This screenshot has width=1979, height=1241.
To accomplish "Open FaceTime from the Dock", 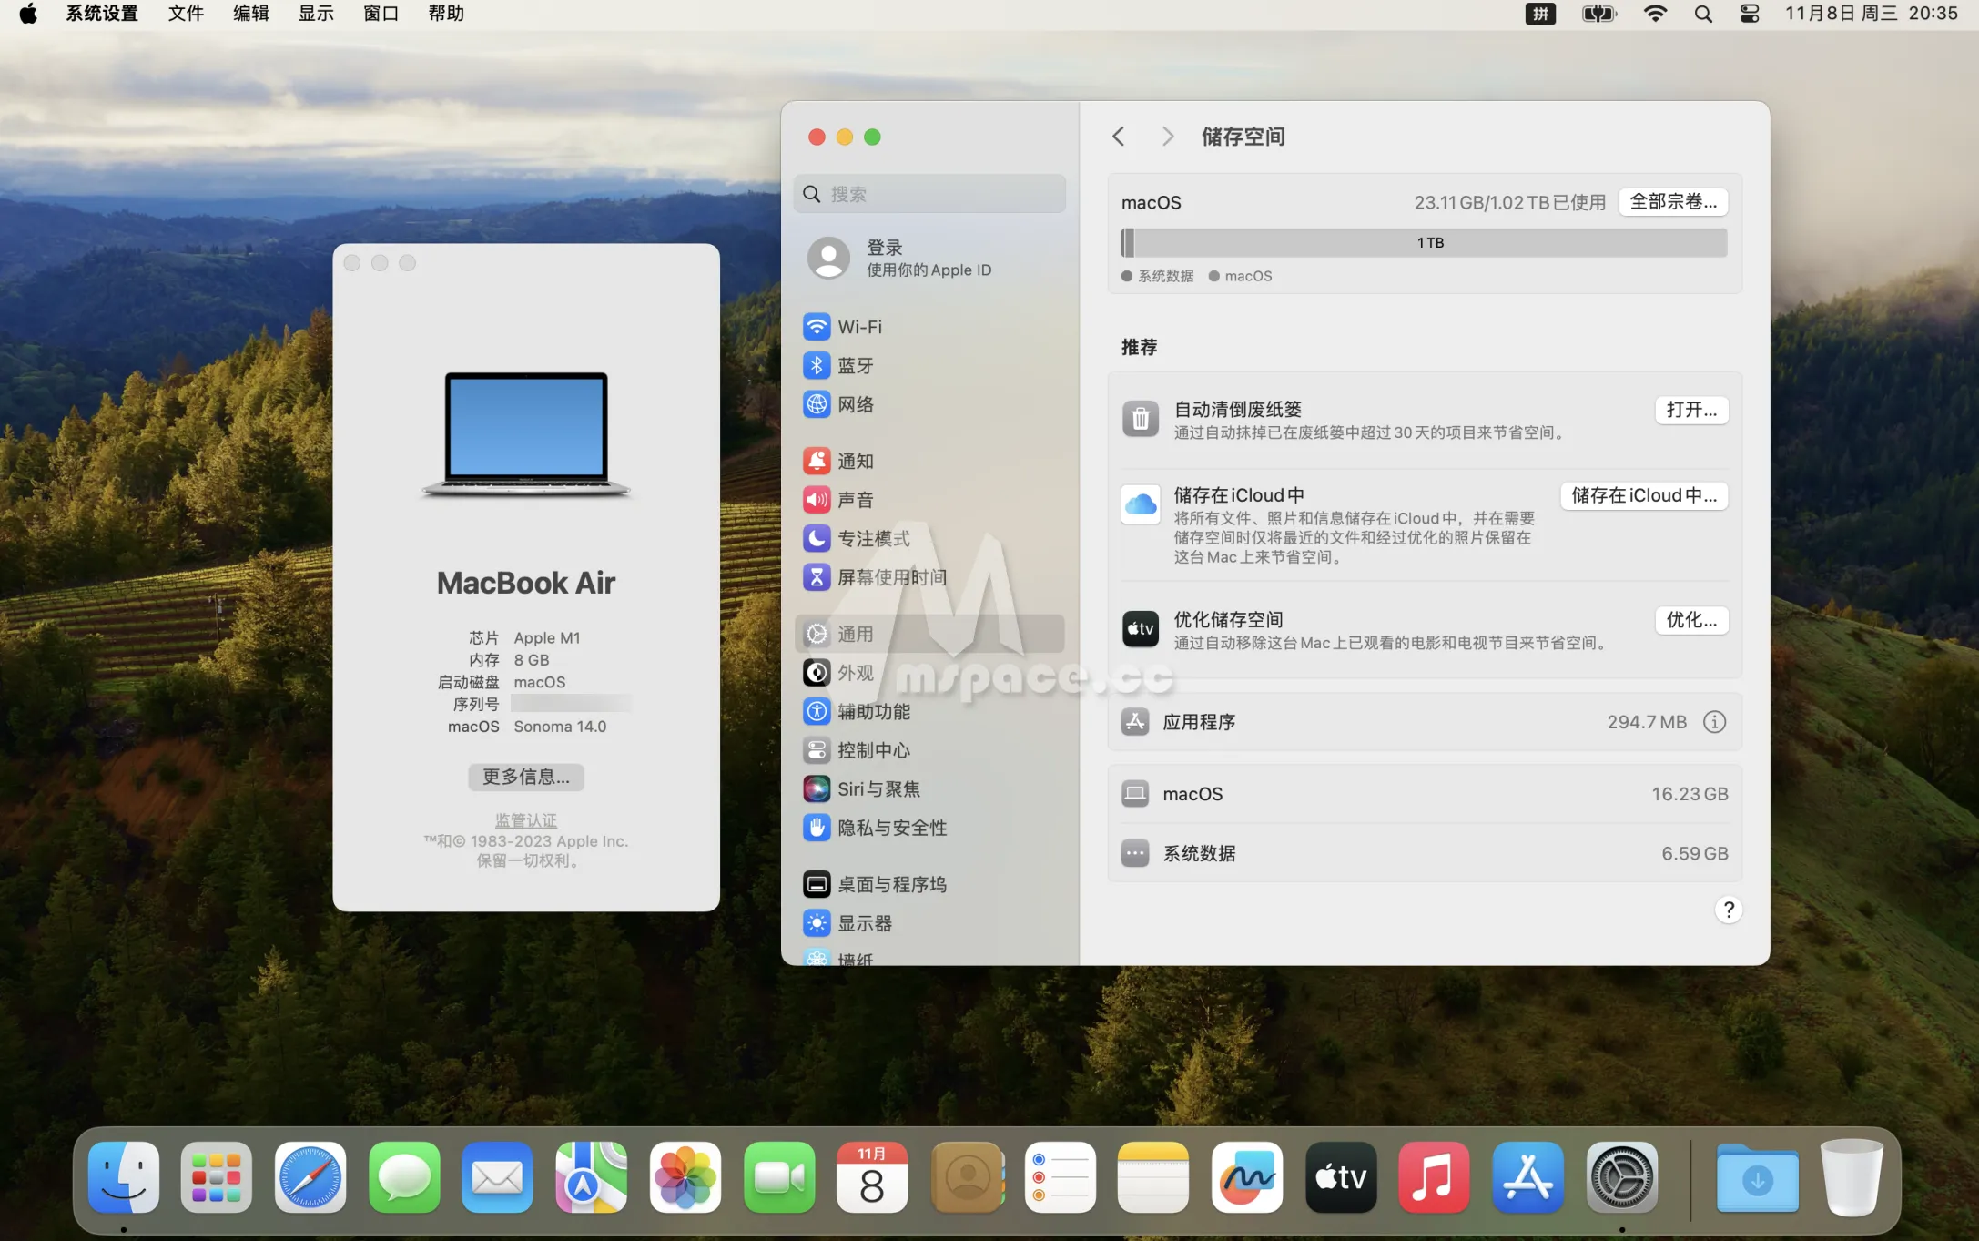I will (x=778, y=1177).
